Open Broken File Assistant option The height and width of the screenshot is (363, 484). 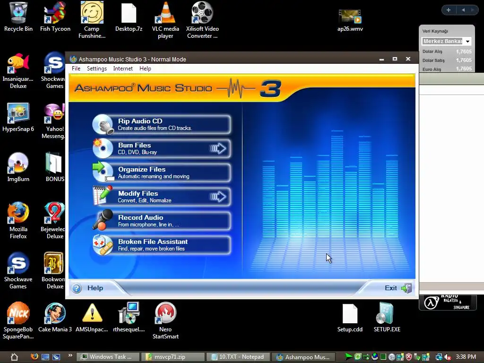[x=162, y=245]
